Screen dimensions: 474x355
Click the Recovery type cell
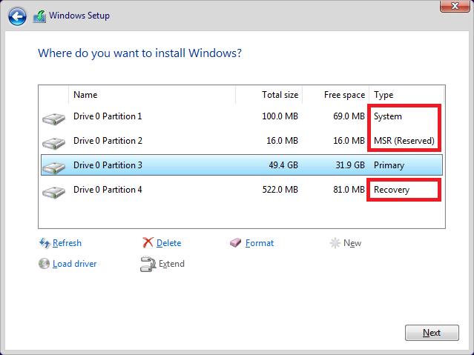tap(392, 190)
